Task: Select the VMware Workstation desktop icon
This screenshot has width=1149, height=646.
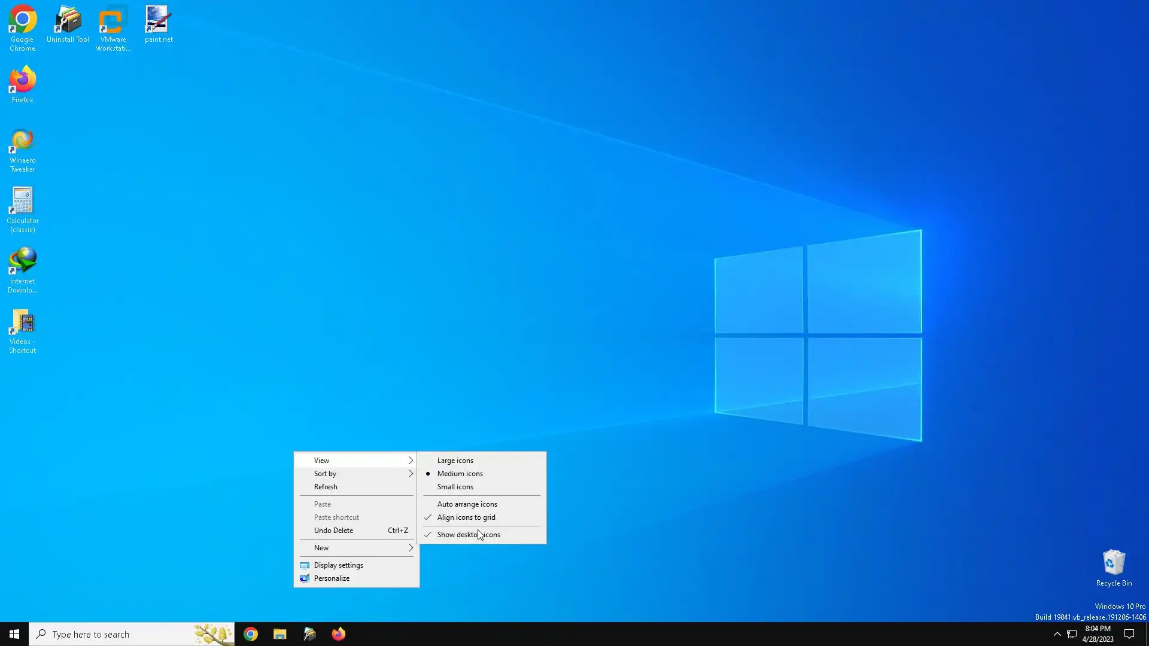Action: (x=113, y=21)
